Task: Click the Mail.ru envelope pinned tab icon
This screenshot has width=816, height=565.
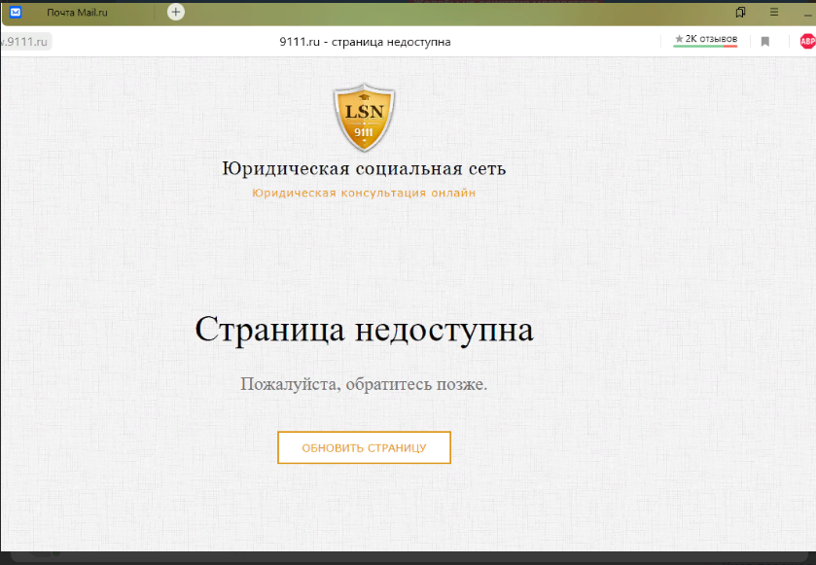Action: click(16, 13)
